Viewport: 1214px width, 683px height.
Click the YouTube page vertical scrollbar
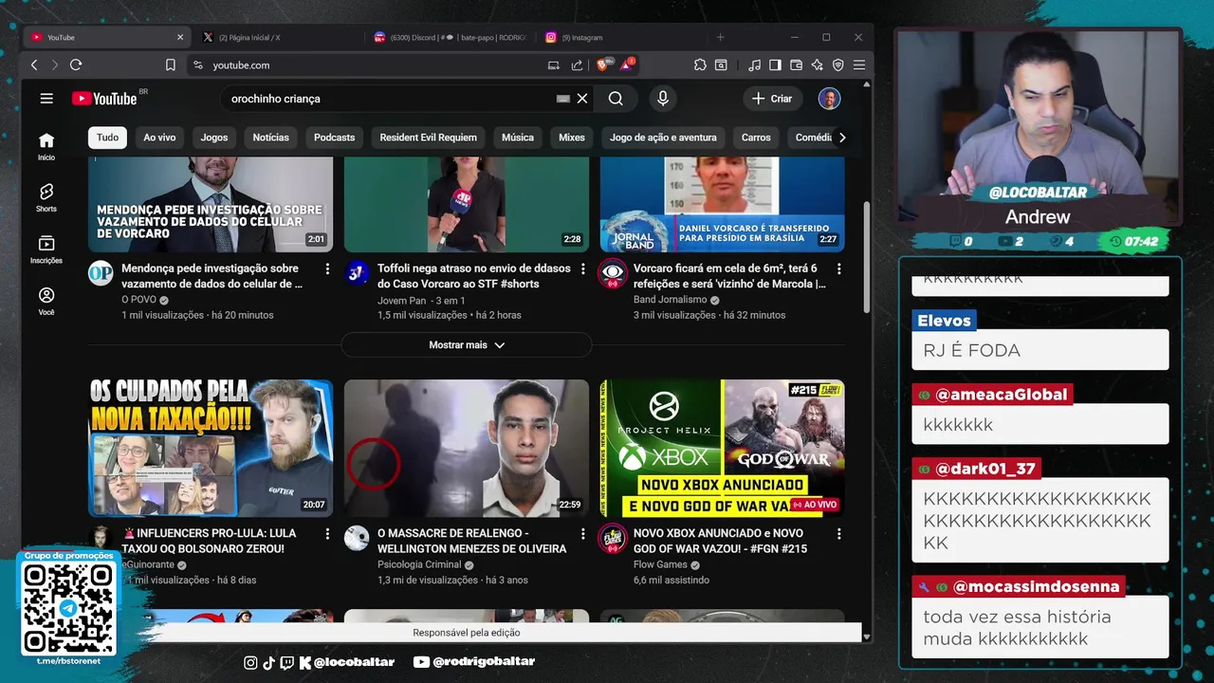[x=867, y=258]
